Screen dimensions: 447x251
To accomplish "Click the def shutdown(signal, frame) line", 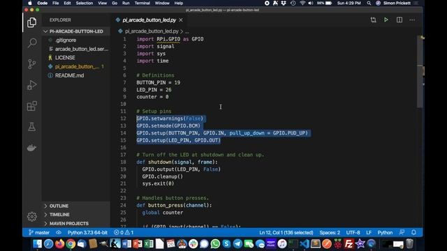I will point(177,162).
